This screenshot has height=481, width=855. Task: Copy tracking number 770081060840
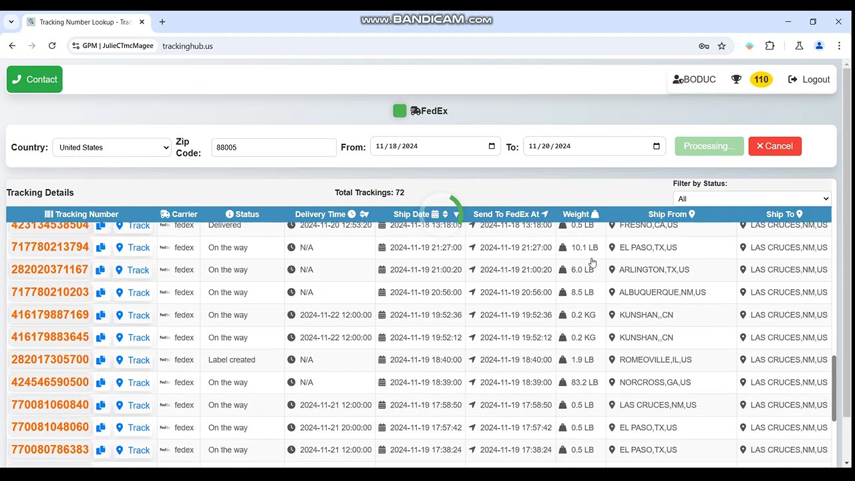pyautogui.click(x=101, y=405)
